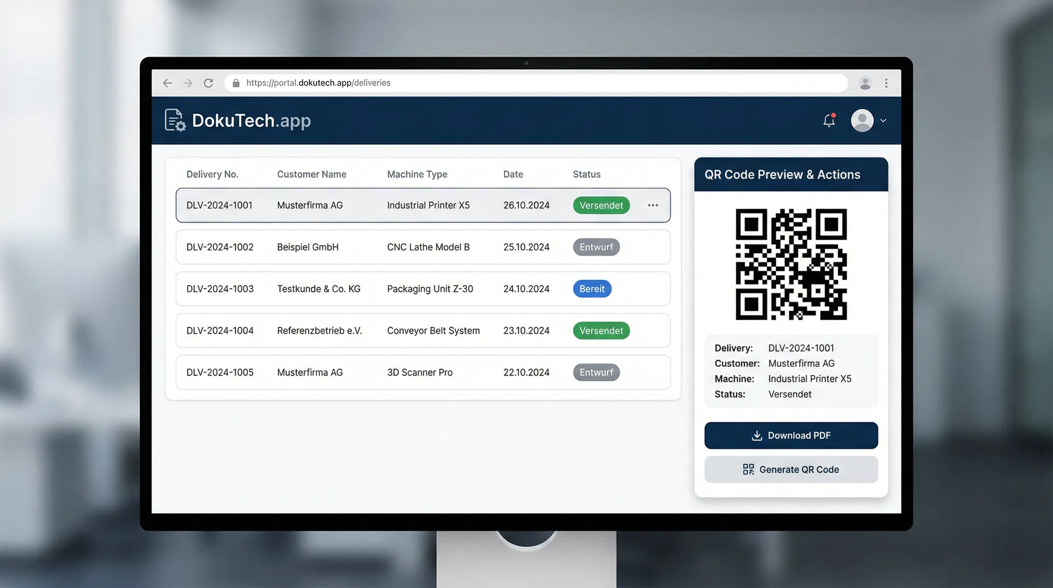This screenshot has height=588, width=1053.
Task: Select the DLV-2024-1002 Beispiel GmbH row
Action: pos(422,247)
